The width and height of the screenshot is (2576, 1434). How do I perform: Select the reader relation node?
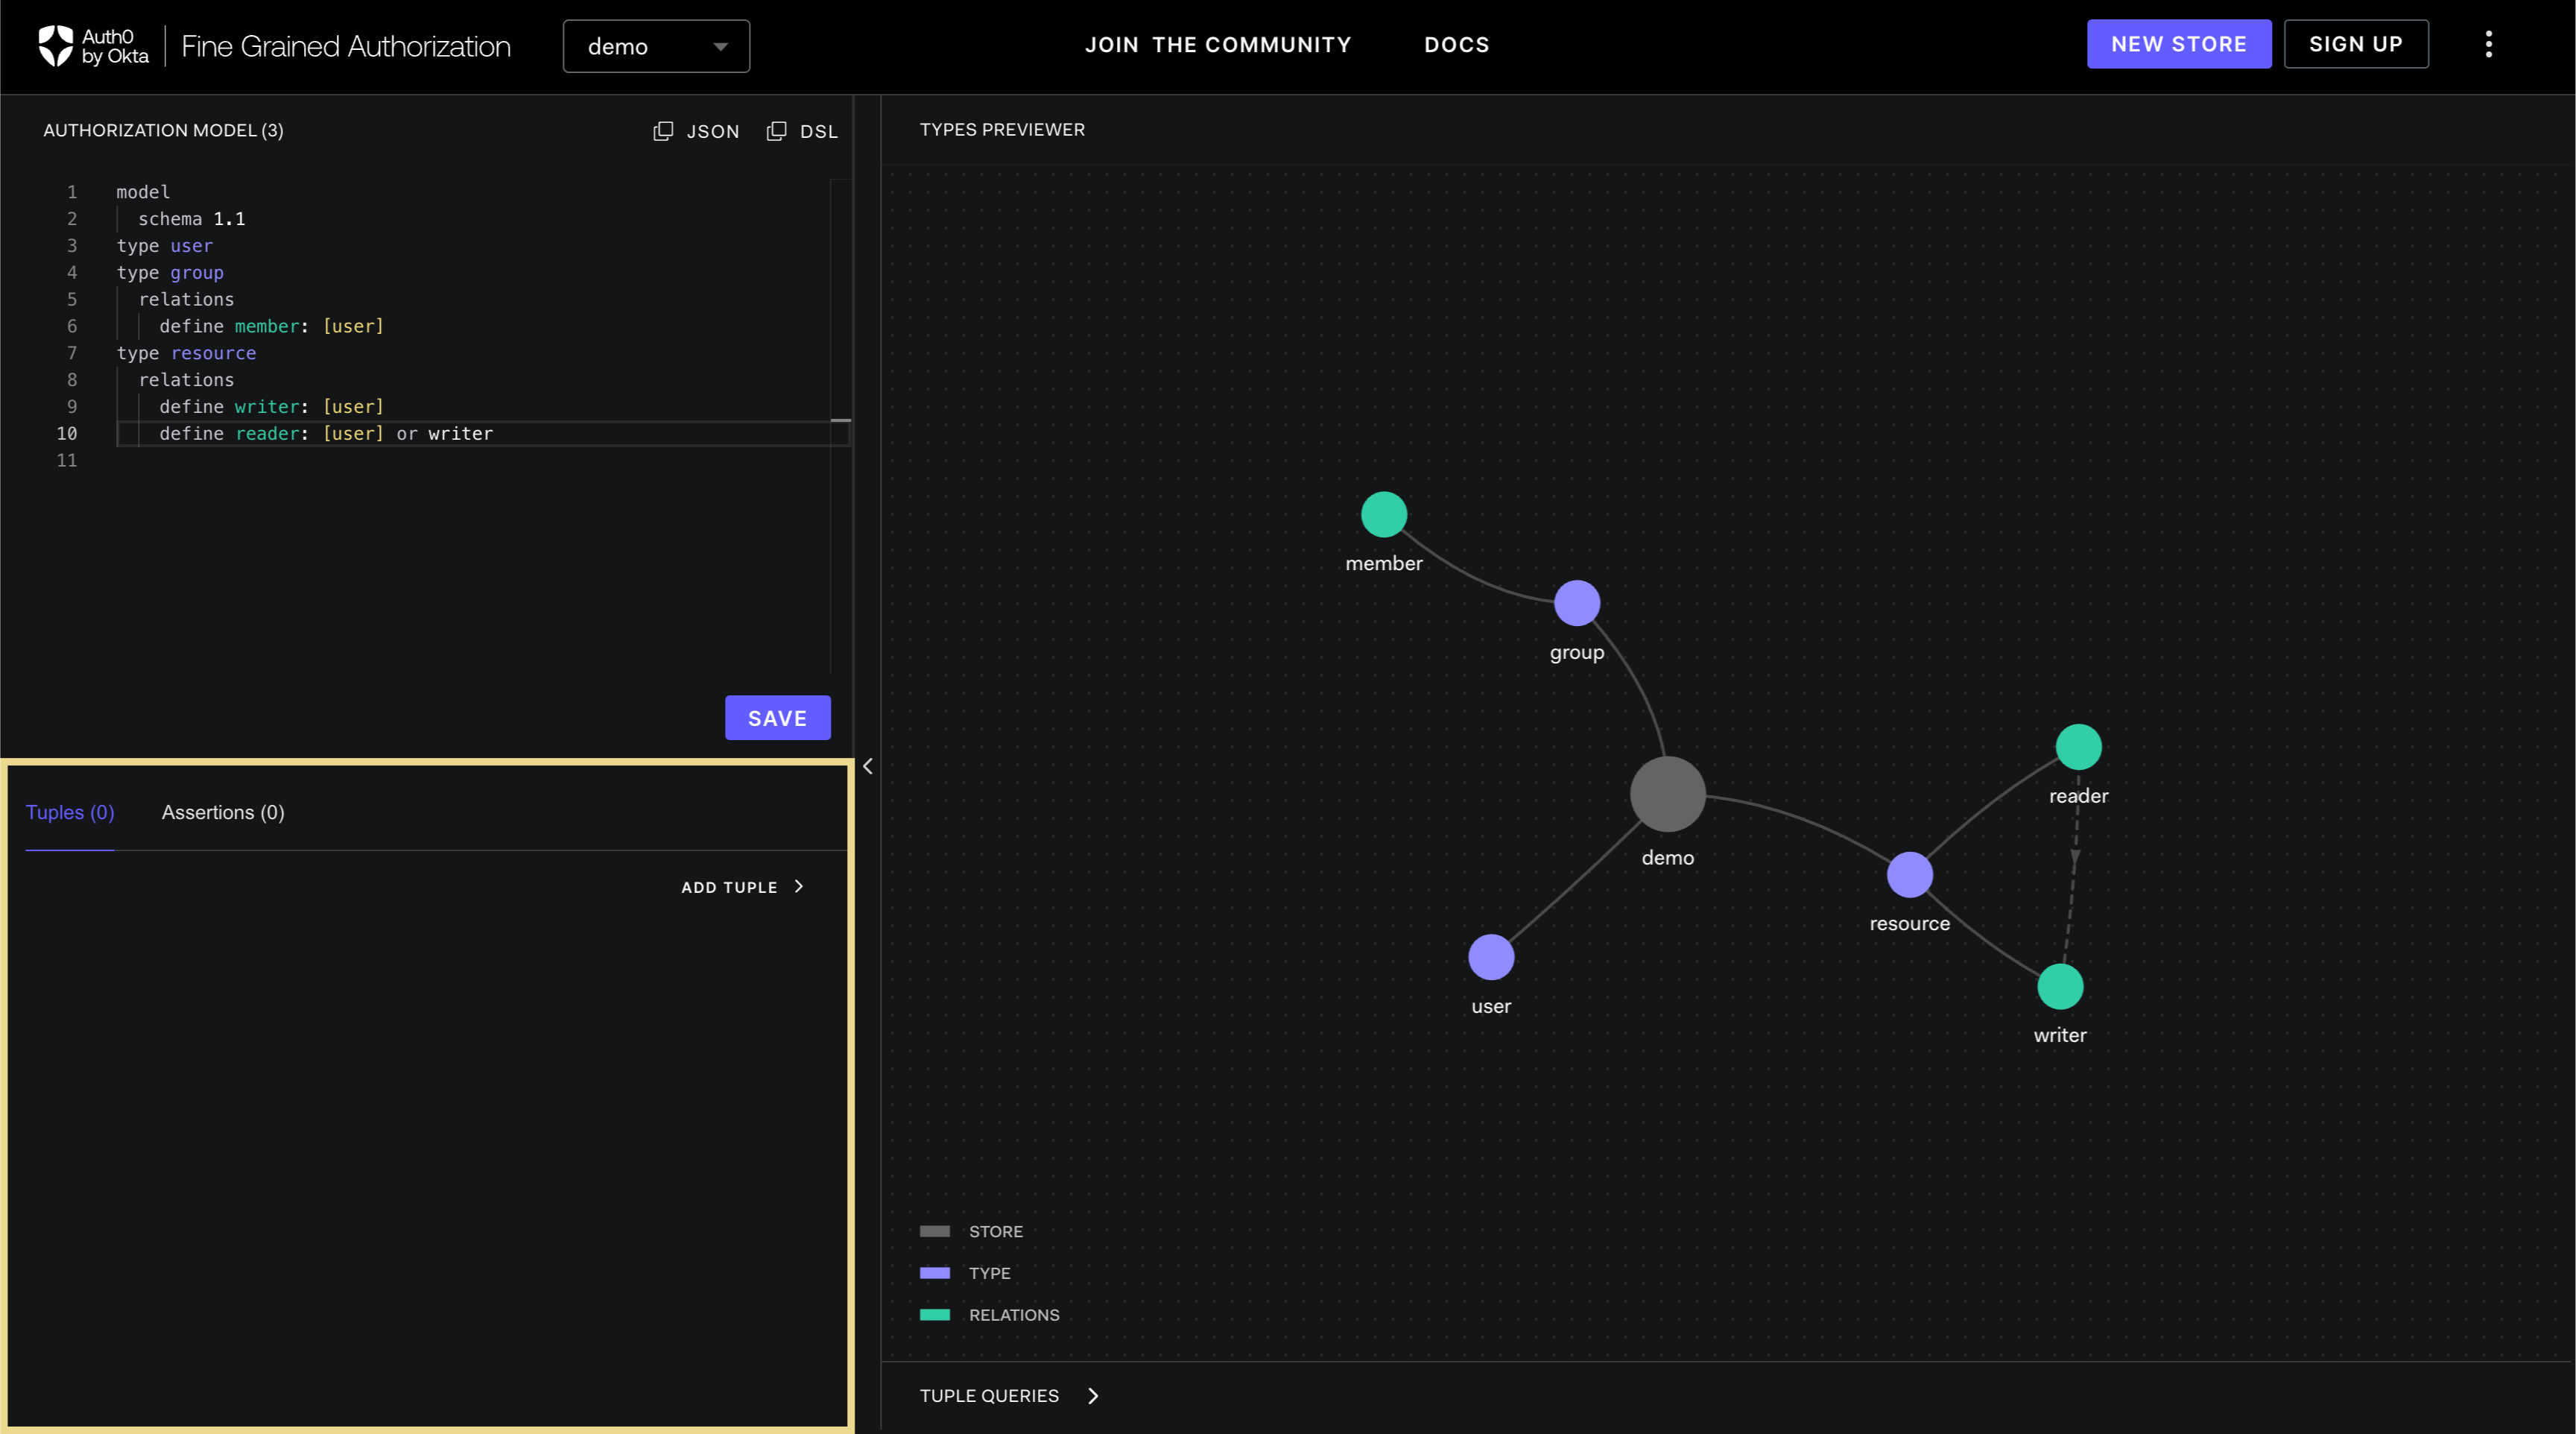coord(2079,747)
